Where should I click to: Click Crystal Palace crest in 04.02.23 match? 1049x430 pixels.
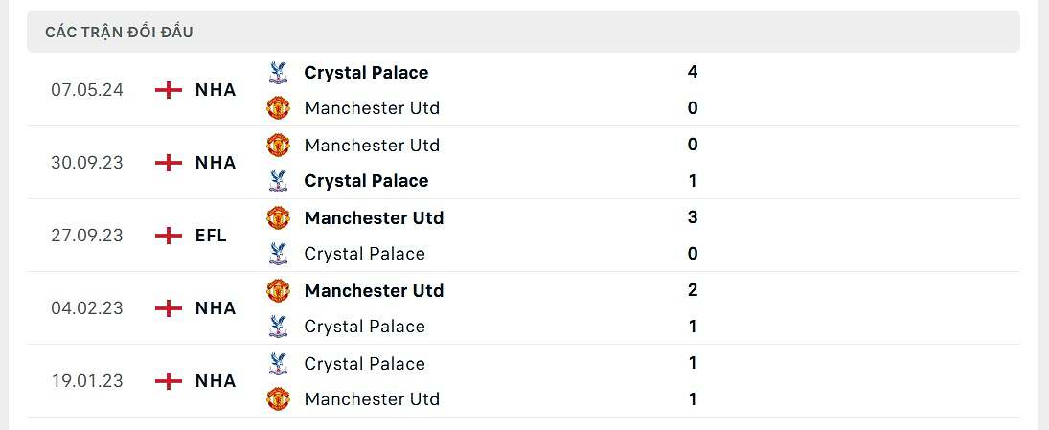pos(278,327)
